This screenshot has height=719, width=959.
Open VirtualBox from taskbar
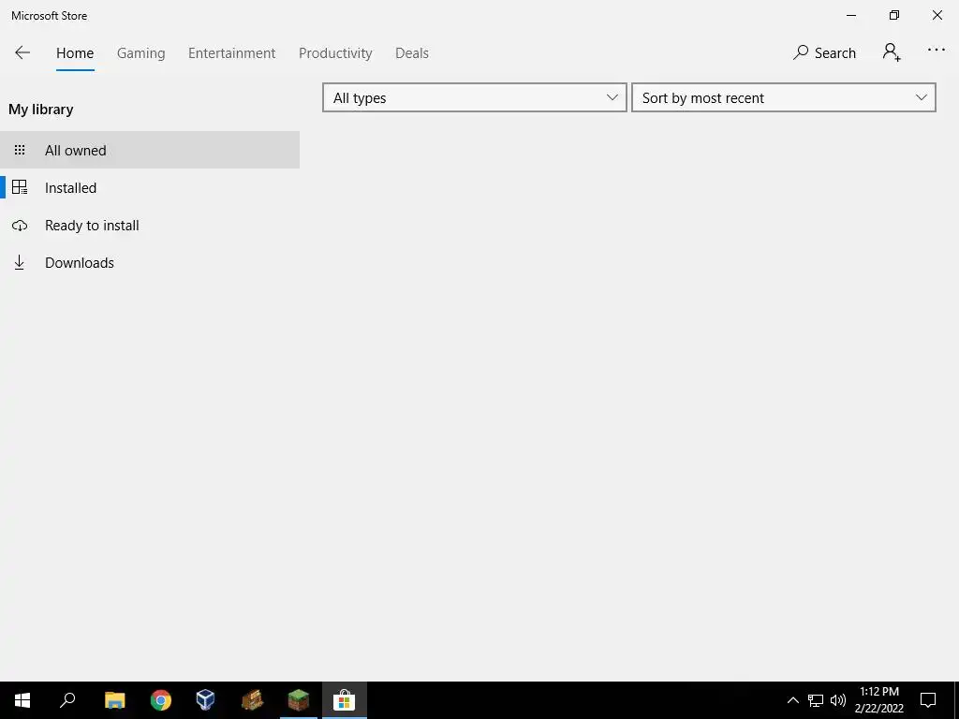tap(205, 700)
